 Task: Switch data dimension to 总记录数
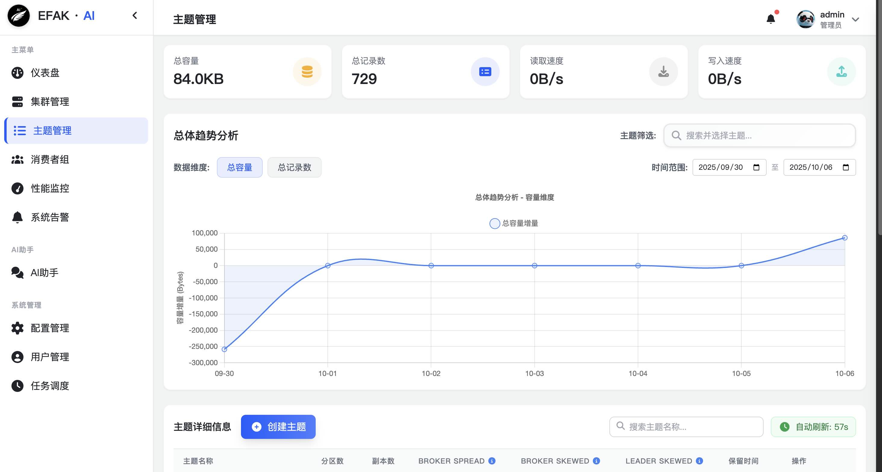coord(294,167)
